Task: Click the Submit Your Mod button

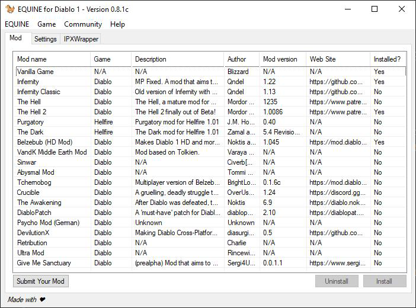Action: click(x=40, y=281)
